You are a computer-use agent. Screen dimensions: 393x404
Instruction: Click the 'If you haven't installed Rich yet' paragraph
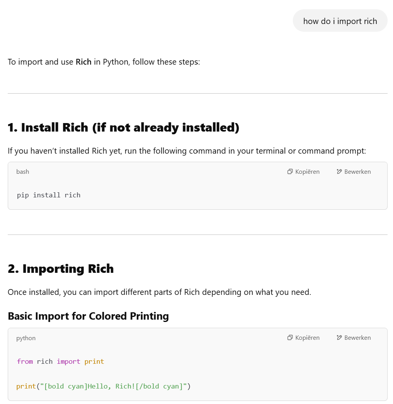coord(187,151)
